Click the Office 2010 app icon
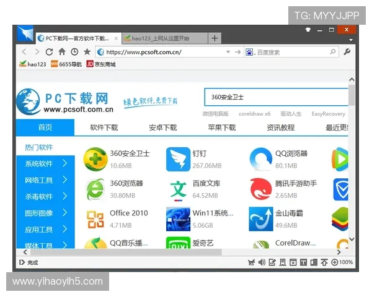Viewport: 372px width, 297px height. click(95, 219)
